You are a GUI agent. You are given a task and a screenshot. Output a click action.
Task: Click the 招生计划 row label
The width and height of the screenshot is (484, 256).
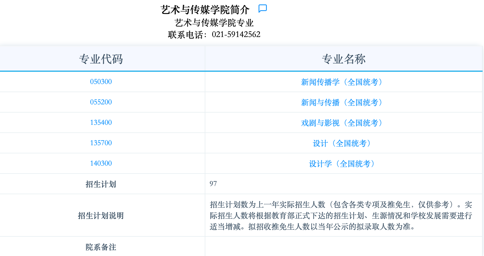[x=101, y=184]
